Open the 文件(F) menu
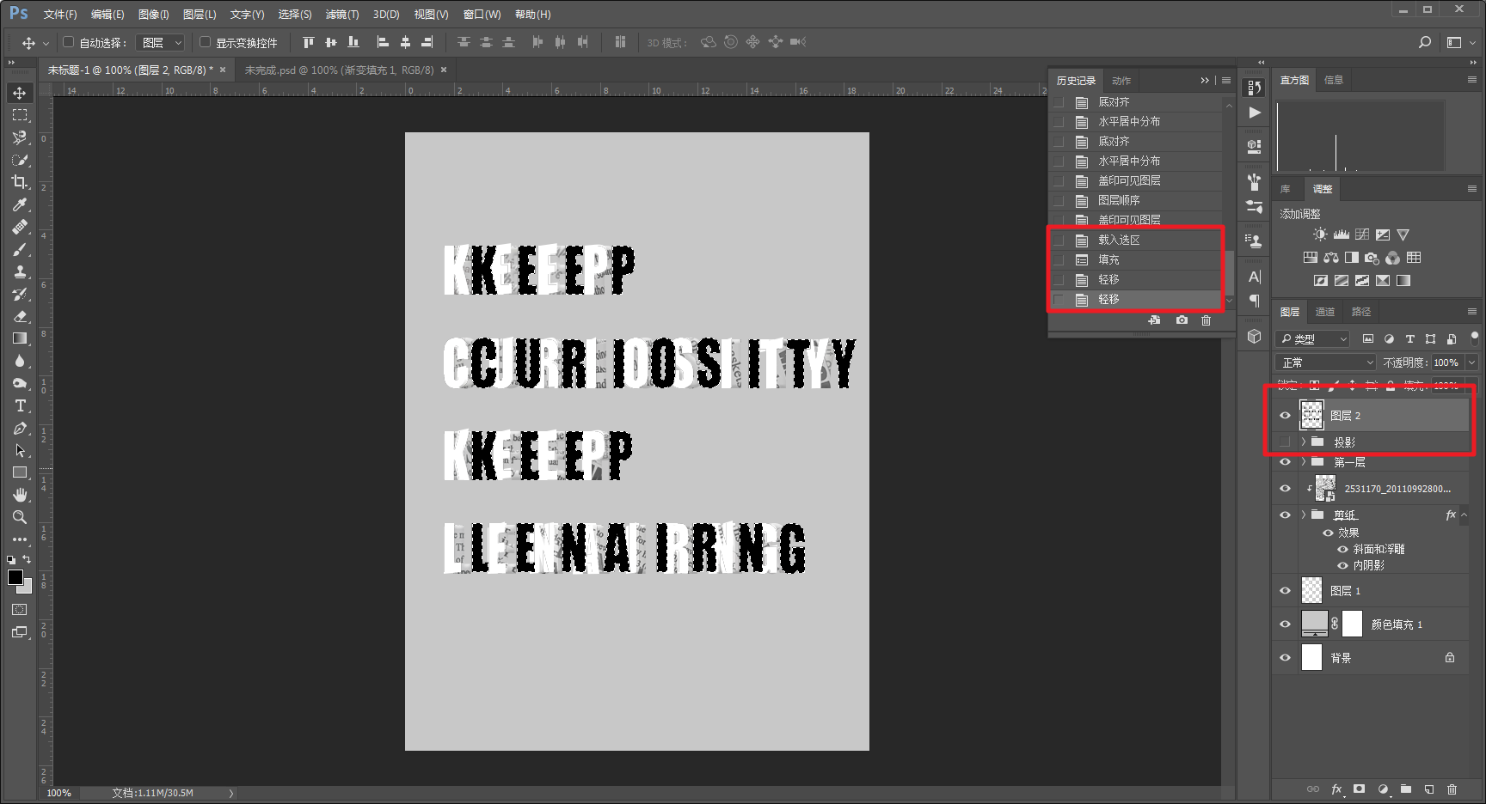Image resolution: width=1486 pixels, height=804 pixels. pos(60,15)
